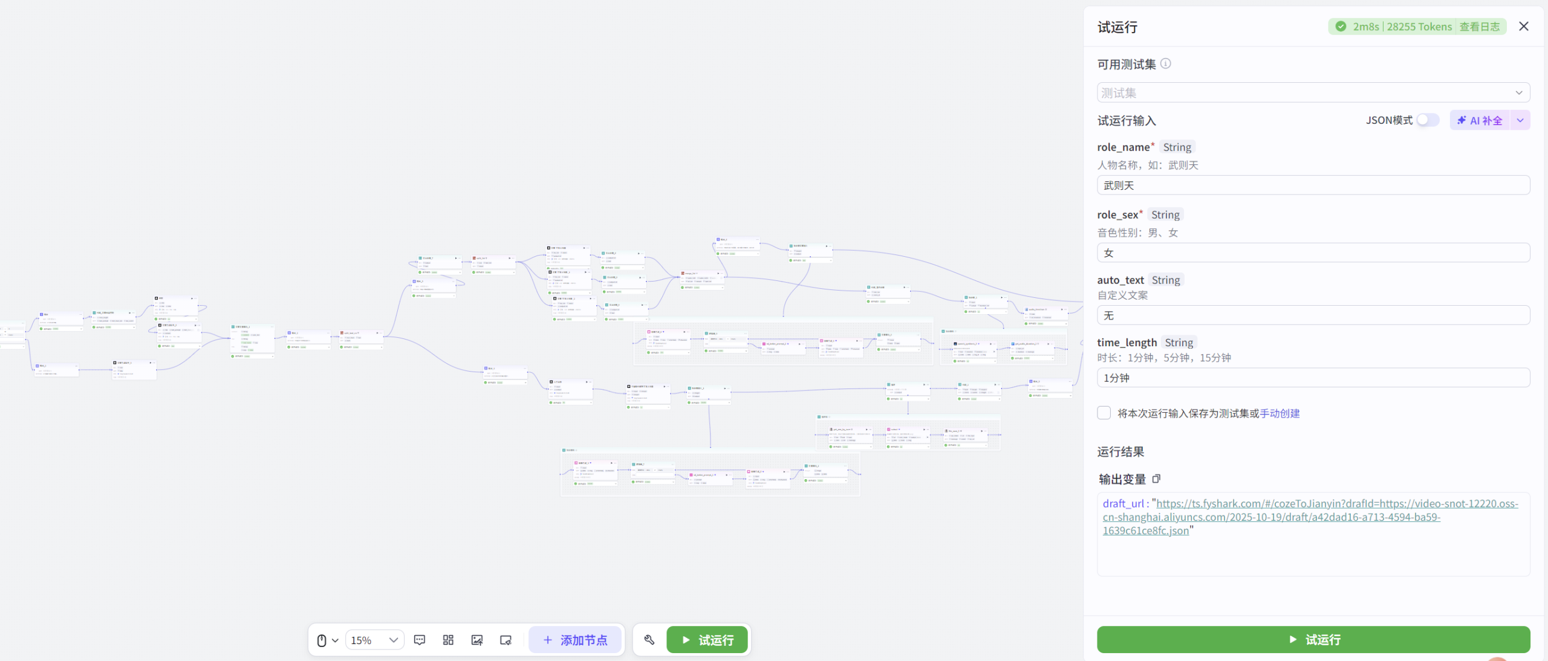
Task: Click the auto-arrange layout grid icon
Action: click(x=448, y=640)
